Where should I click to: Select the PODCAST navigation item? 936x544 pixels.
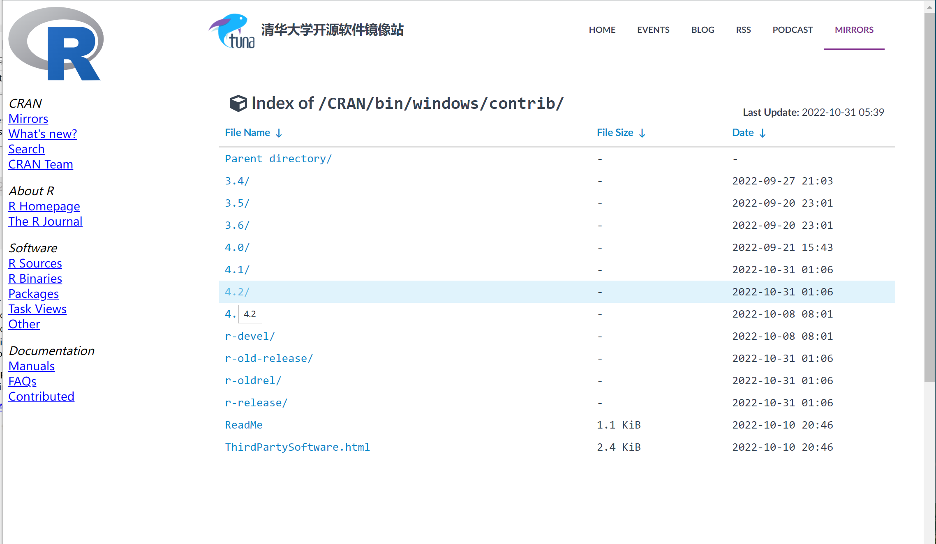[793, 30]
